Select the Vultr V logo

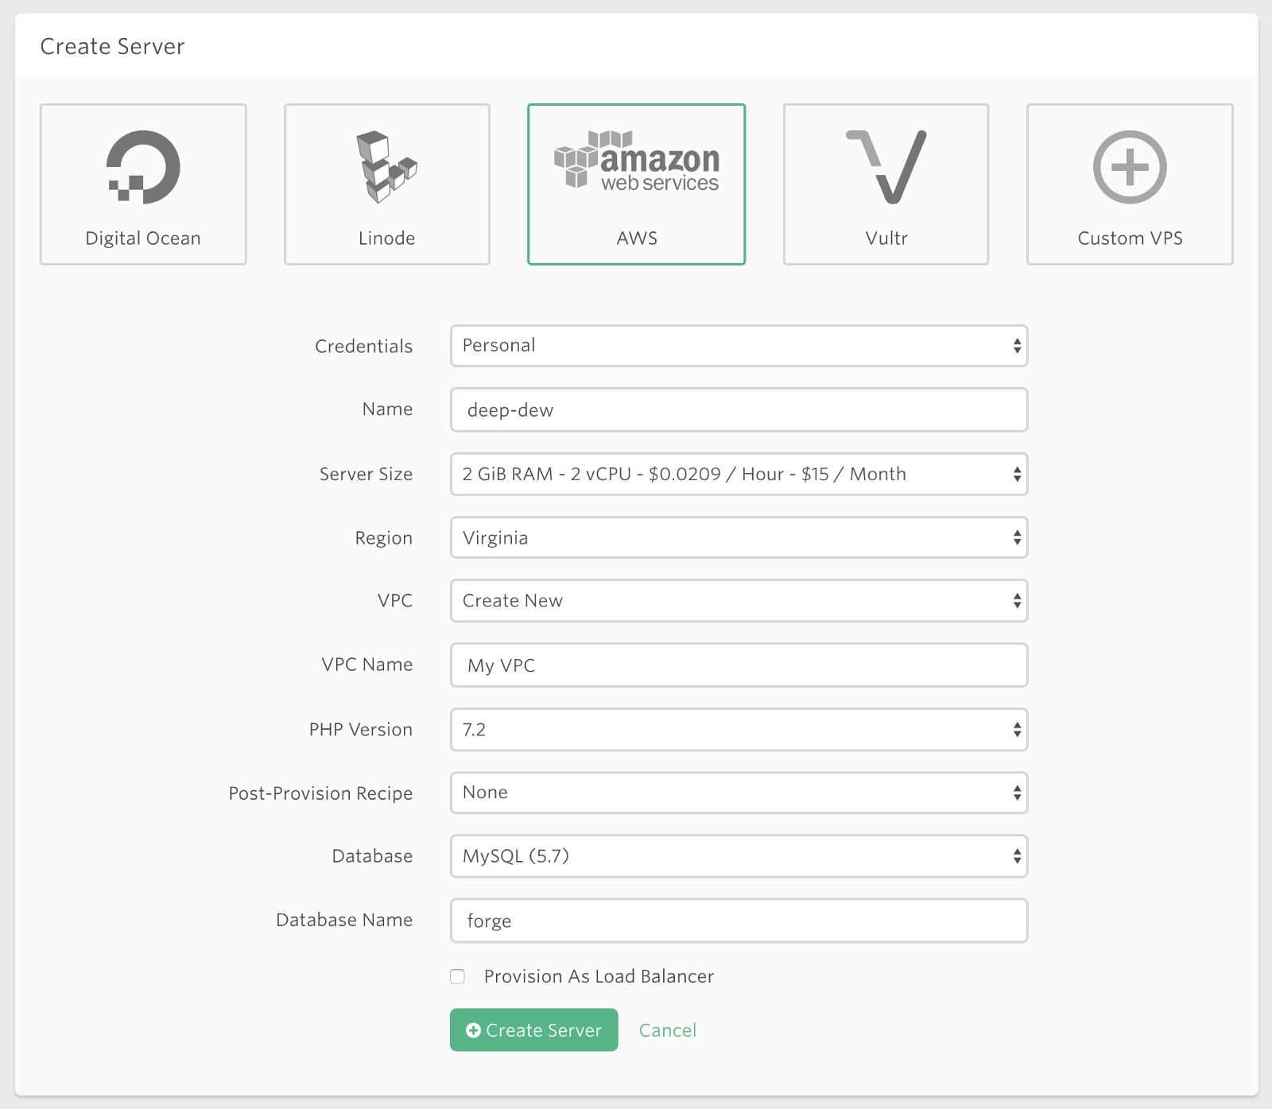(x=886, y=166)
